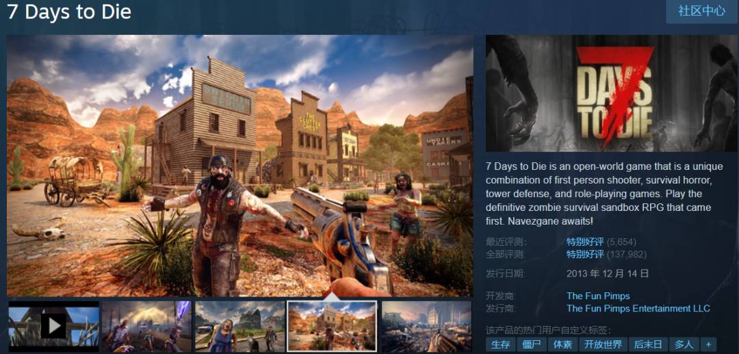Click the 该产品的热门用户自定义标签 heading
Image resolution: width=739 pixels, height=354 pixels.
click(548, 331)
